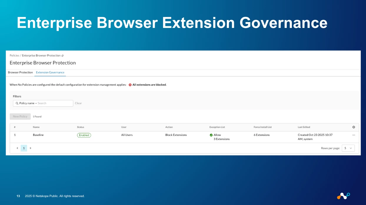Click the green Allow checkmark icon
The image size is (366, 205).
click(x=211, y=135)
